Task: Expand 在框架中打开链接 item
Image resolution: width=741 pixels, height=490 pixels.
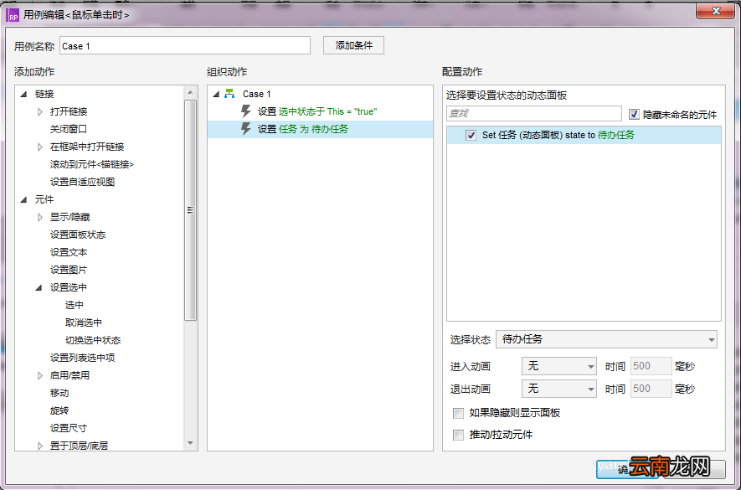Action: click(40, 147)
